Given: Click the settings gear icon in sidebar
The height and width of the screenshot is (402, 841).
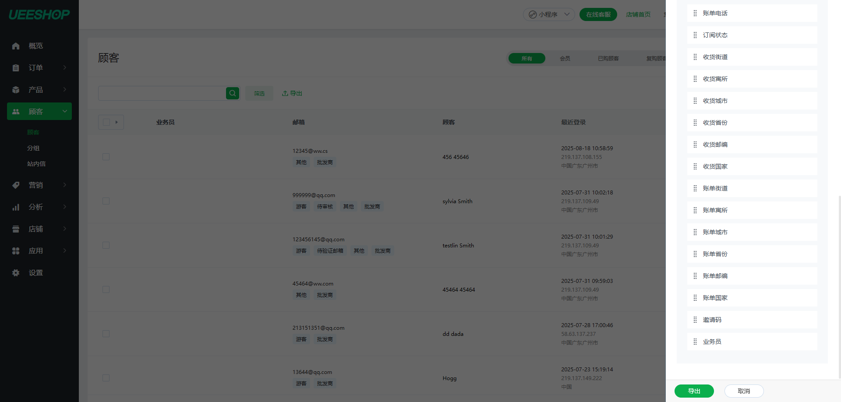Looking at the screenshot, I should (16, 273).
